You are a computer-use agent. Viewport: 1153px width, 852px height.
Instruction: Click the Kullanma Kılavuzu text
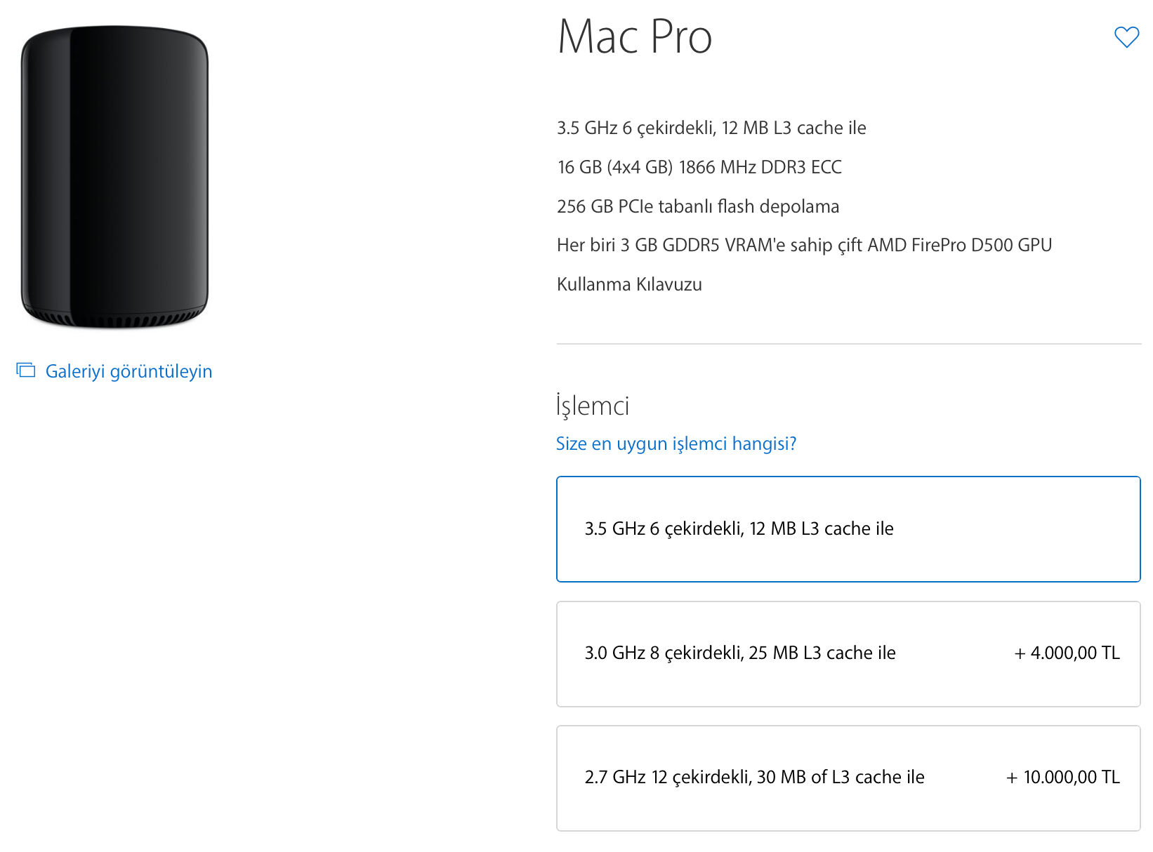628,284
